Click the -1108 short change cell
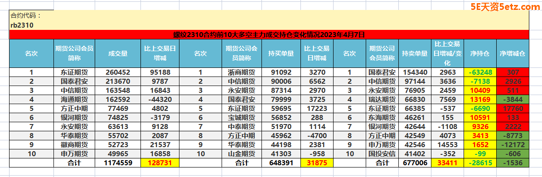 pyautogui.click(x=447, y=126)
